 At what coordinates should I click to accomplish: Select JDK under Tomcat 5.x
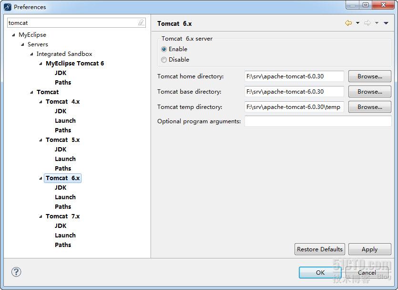(61, 150)
